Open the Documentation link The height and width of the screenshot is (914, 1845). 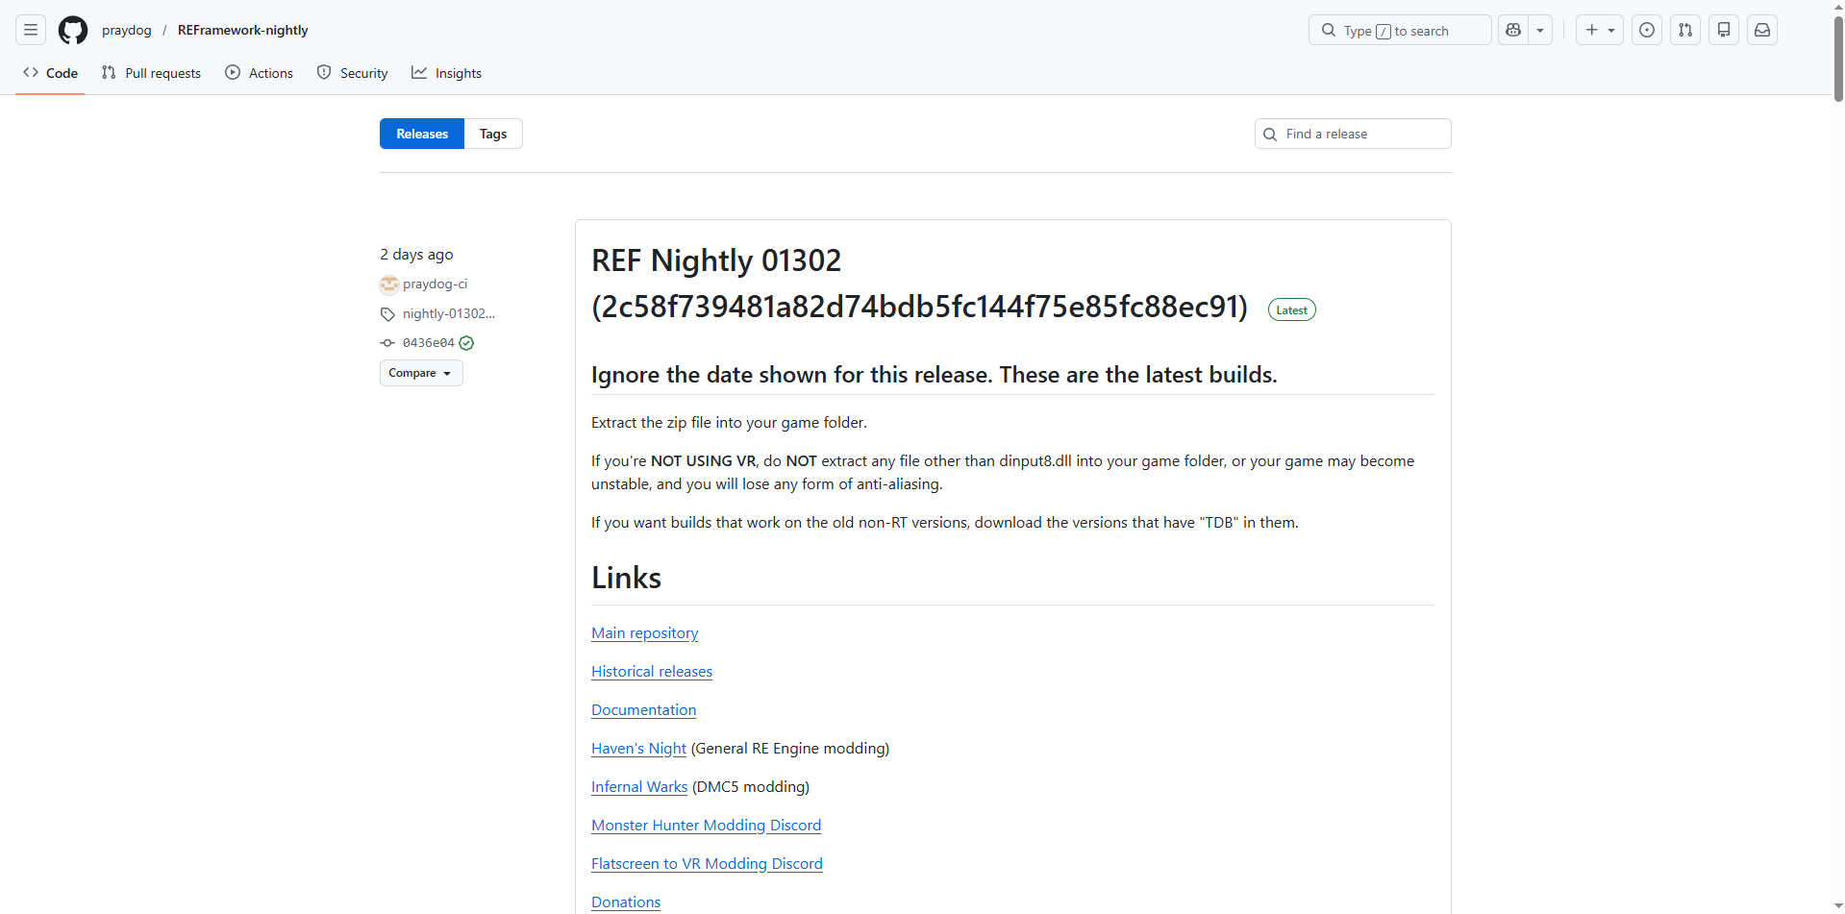tap(643, 710)
